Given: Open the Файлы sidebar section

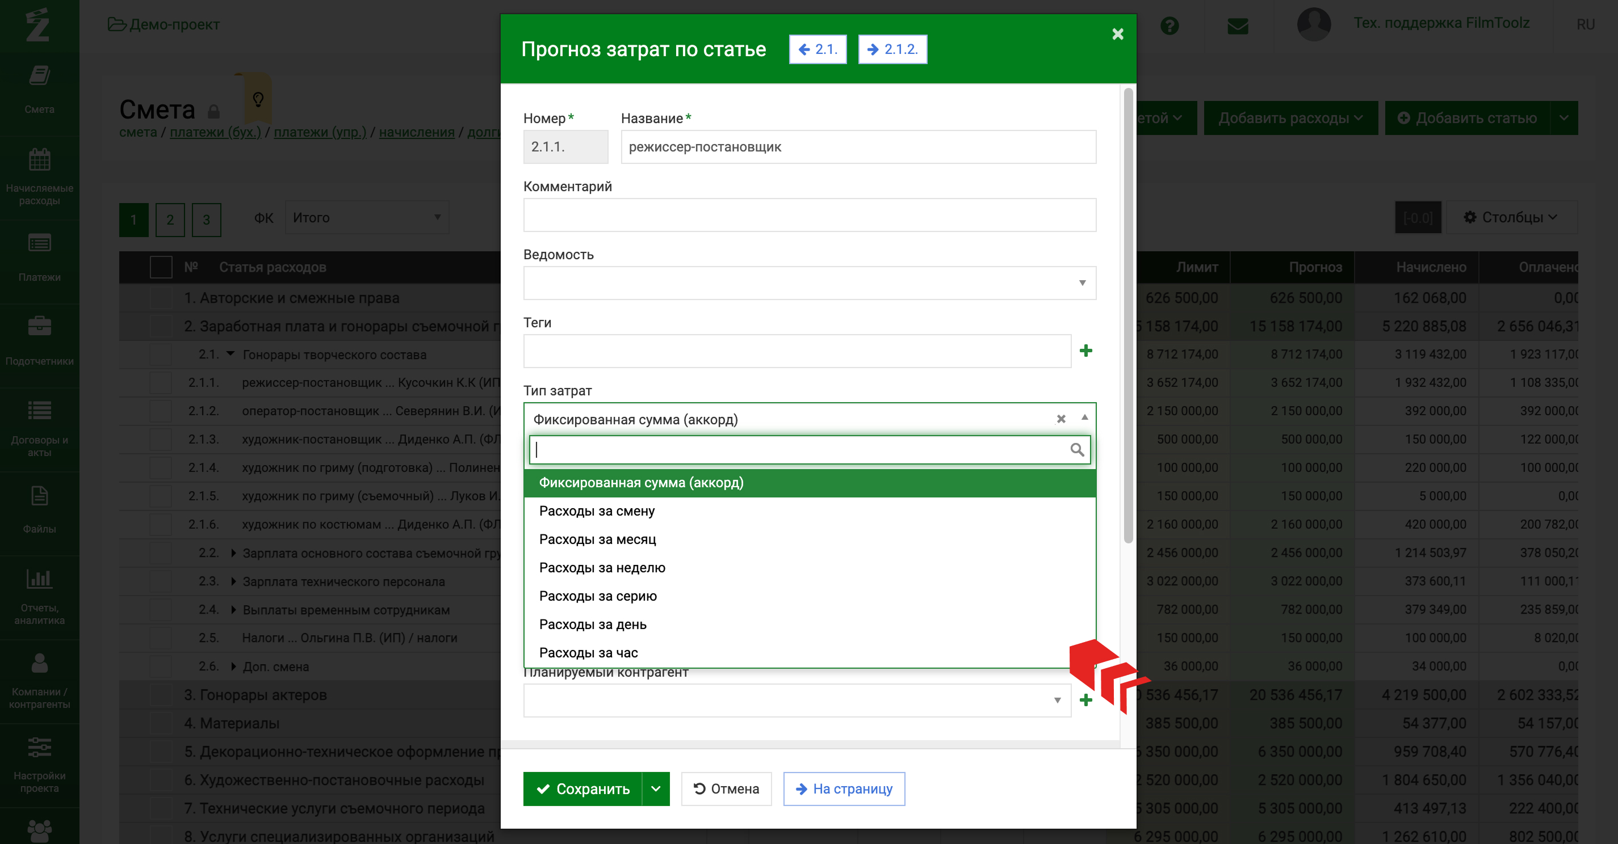Looking at the screenshot, I should (39, 509).
